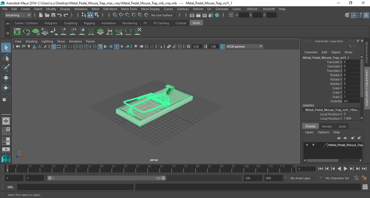Click frame 60 on the time slider

149,169
